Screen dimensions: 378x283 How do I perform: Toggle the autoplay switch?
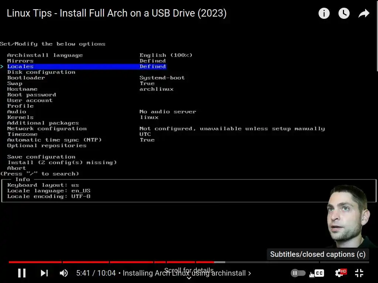(298, 273)
